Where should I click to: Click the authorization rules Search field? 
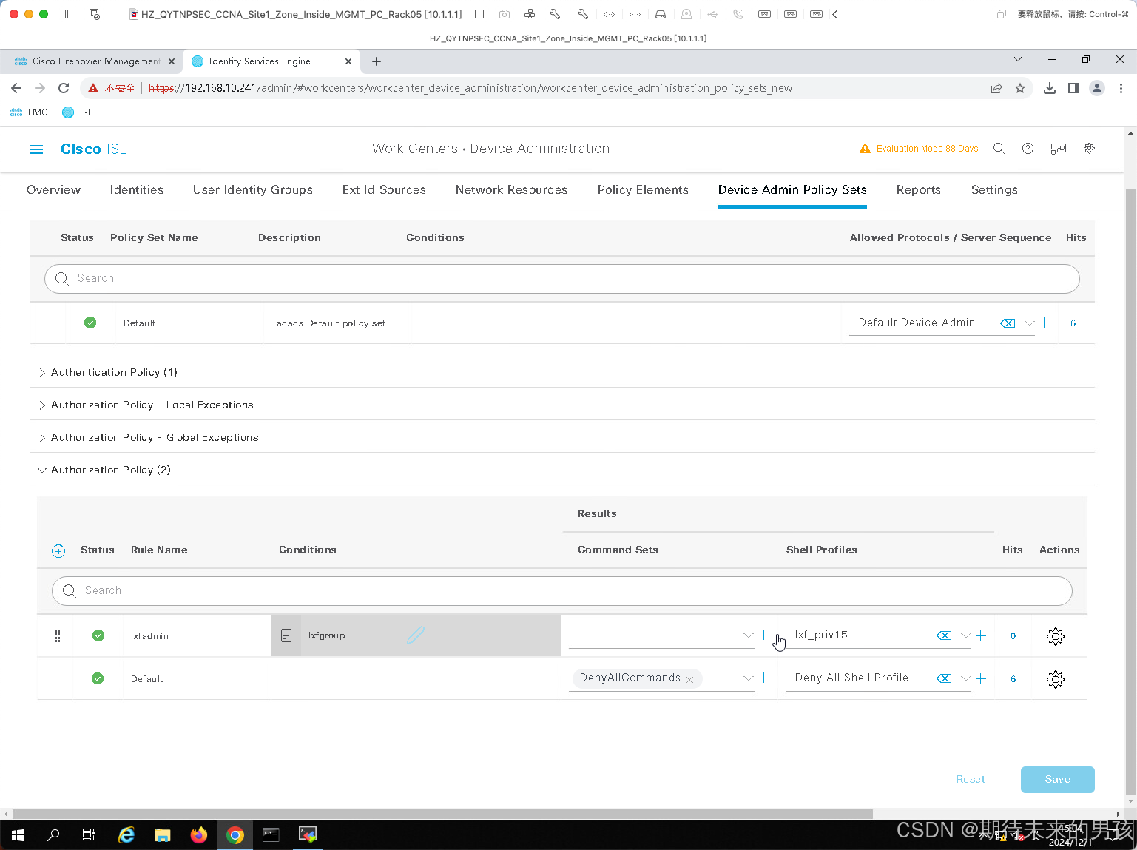click(562, 591)
